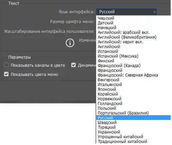This screenshot has height=145, width=172.
Task: Select Корейский language option
Action: (x=133, y=94)
